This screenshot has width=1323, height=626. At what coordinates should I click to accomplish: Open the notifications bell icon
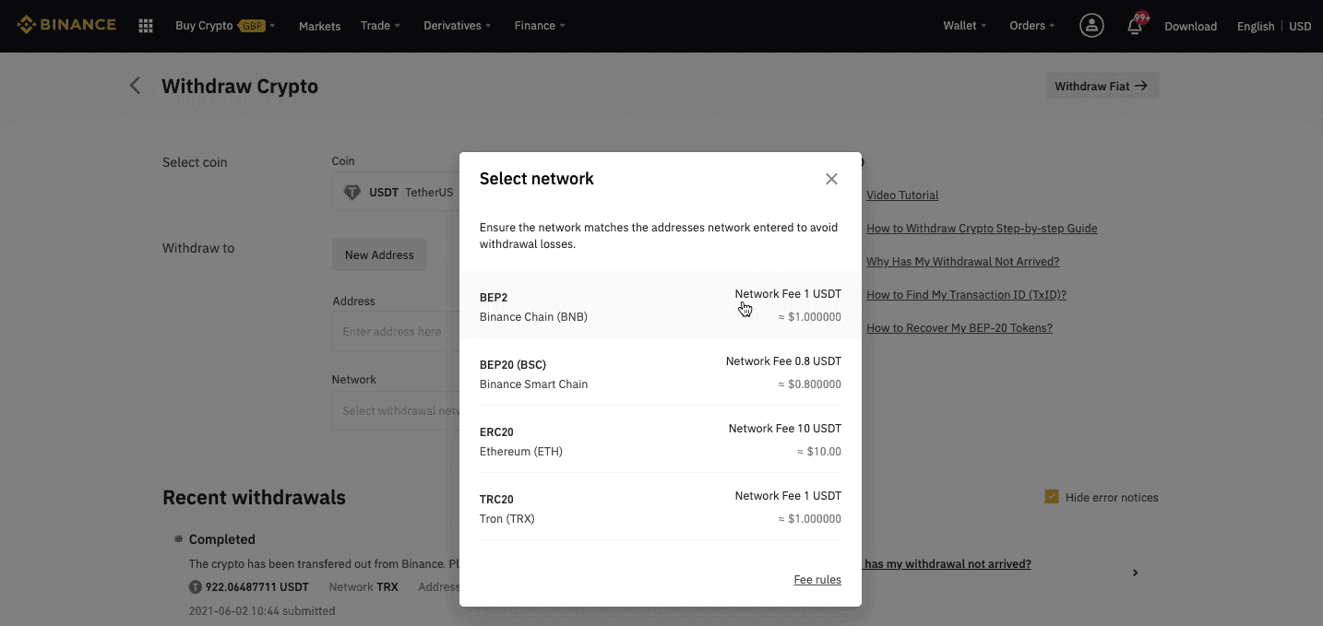click(1136, 26)
